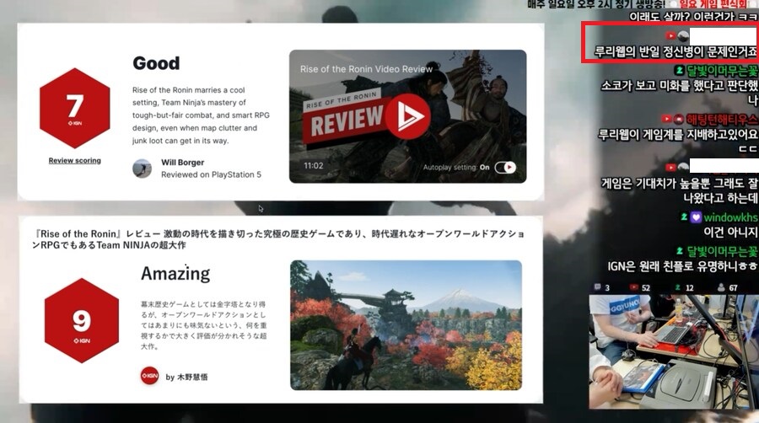Viewport: 759px width, 423px height.
Task: Click the red IGN score 7 hexagon
Action: tap(74, 110)
